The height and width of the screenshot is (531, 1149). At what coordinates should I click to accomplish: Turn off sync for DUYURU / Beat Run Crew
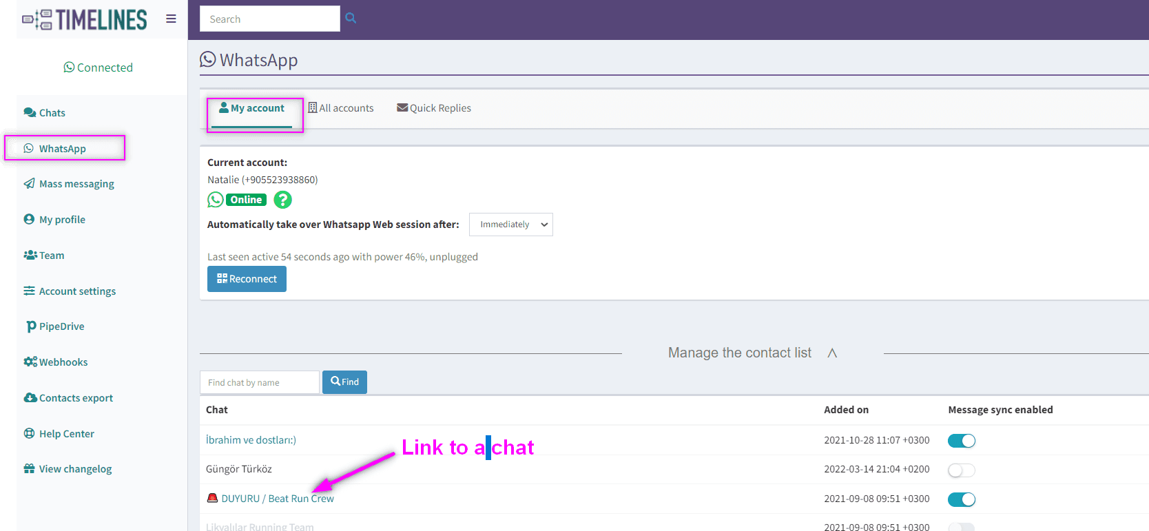tap(961, 499)
